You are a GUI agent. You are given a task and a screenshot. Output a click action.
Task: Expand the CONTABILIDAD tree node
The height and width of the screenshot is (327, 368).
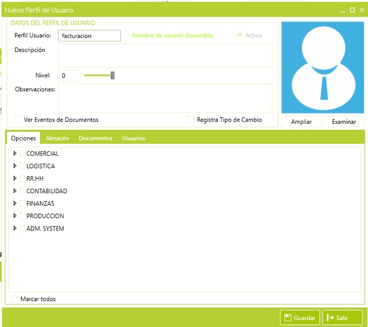point(15,191)
